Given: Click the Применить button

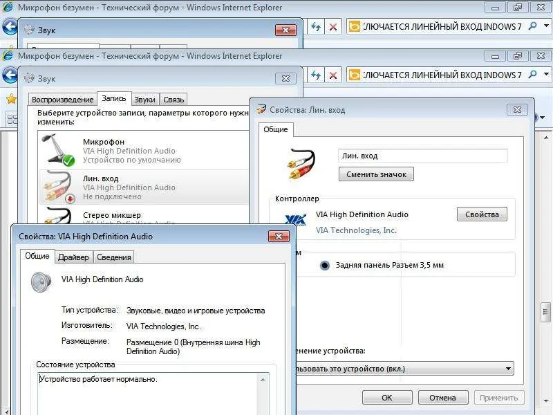Looking at the screenshot, I should tap(498, 398).
